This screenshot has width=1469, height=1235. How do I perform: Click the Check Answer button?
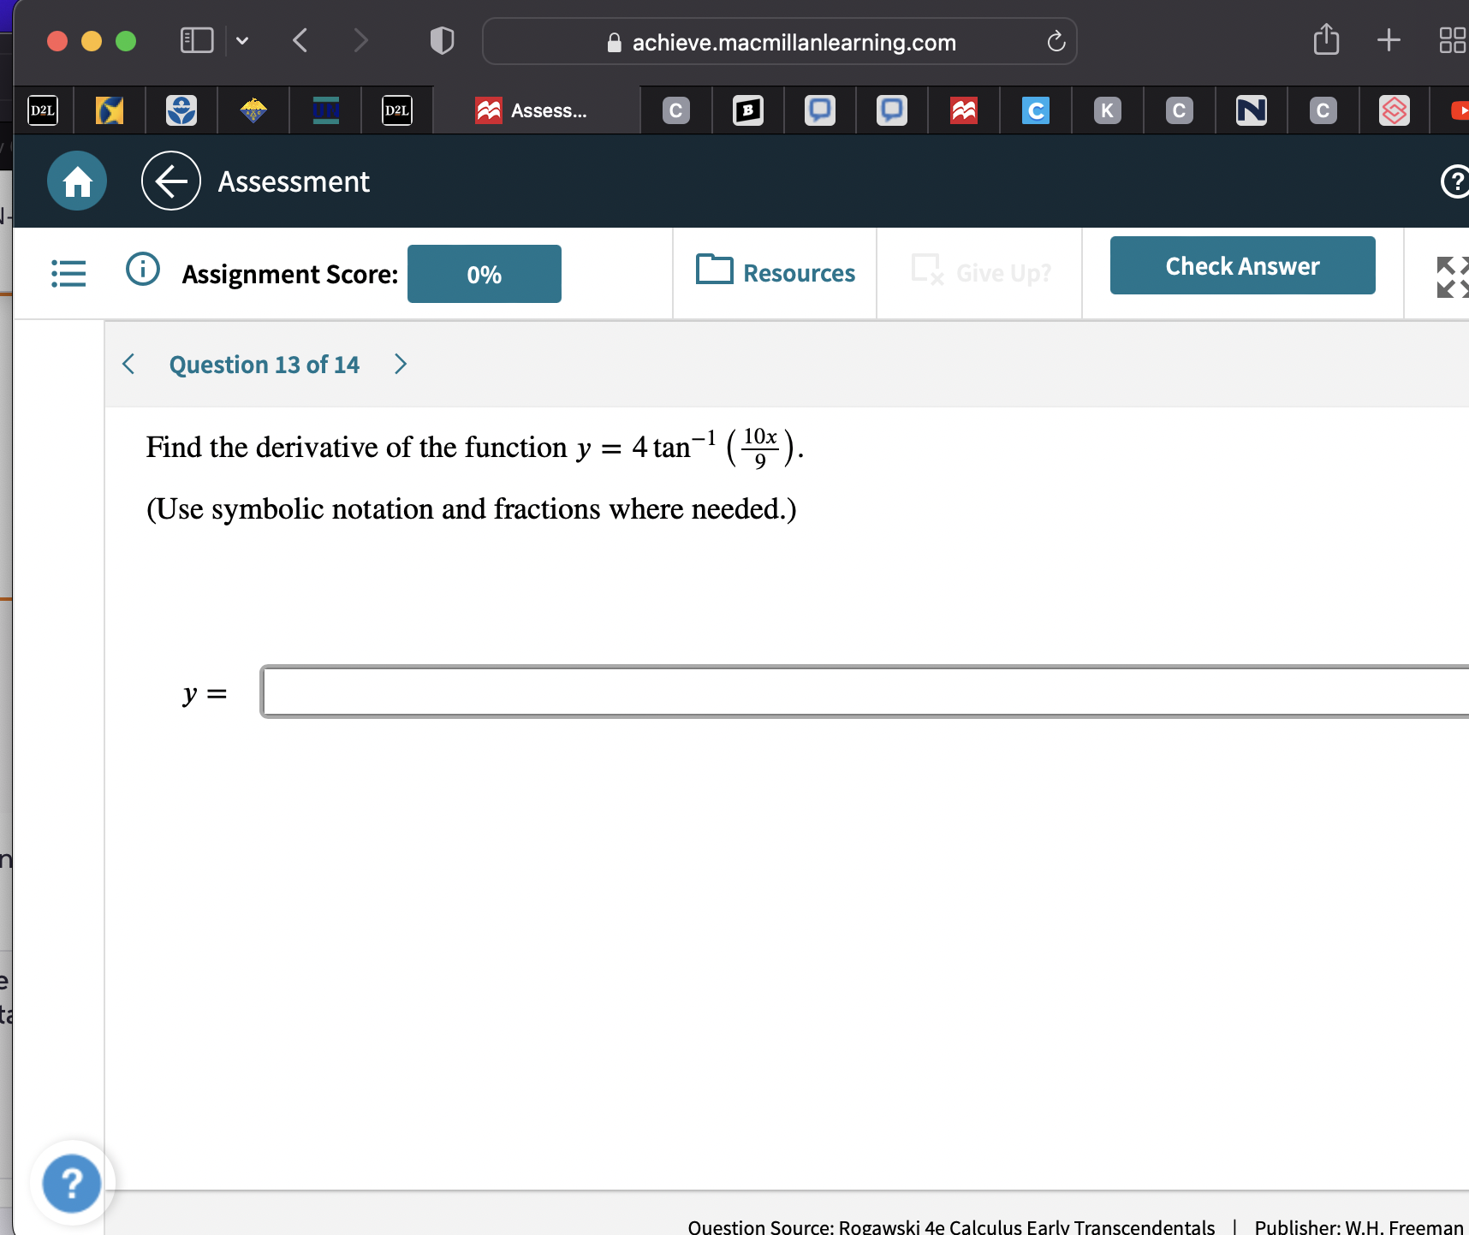(1242, 265)
